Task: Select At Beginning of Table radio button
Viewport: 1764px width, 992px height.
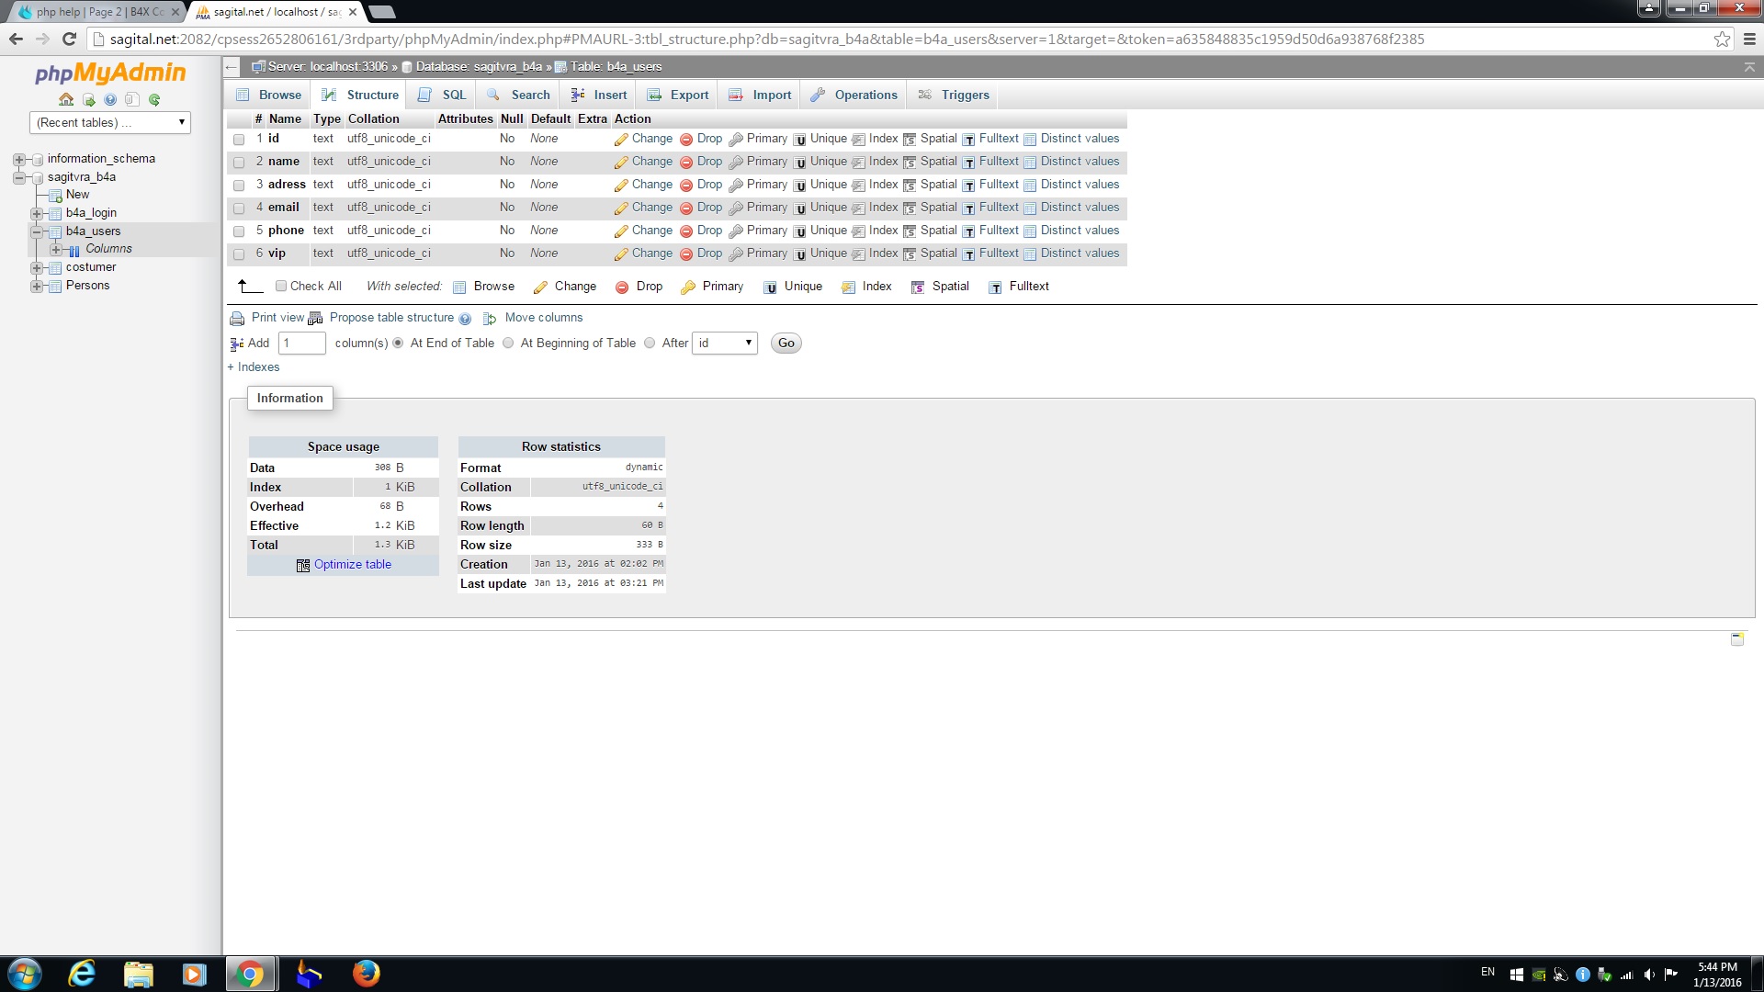Action: pos(508,344)
